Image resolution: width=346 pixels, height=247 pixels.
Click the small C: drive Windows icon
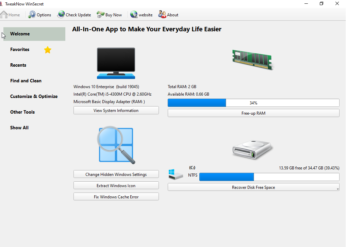point(176,175)
